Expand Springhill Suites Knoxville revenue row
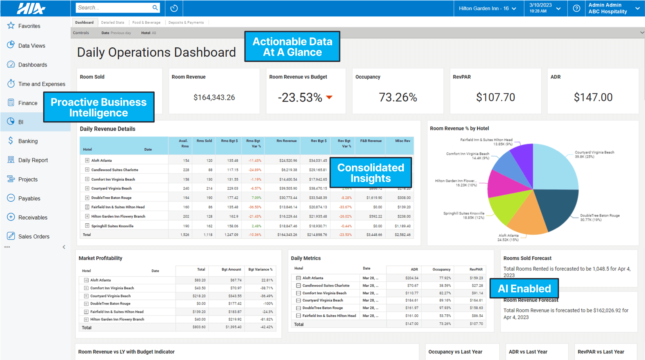 coord(87,226)
